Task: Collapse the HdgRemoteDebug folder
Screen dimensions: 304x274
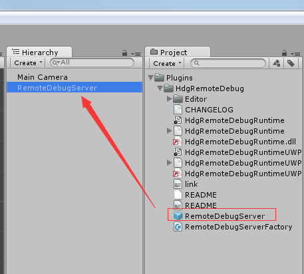Action: [x=160, y=88]
